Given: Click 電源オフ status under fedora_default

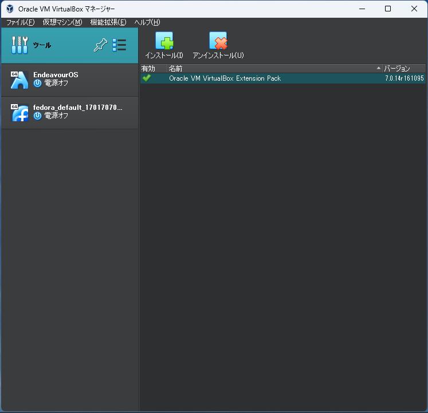Looking at the screenshot, I should point(56,116).
